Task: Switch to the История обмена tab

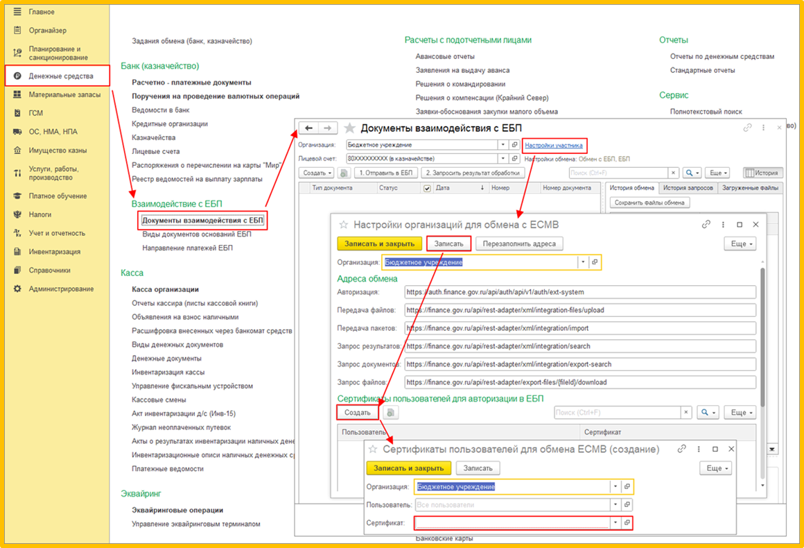Action: 631,188
